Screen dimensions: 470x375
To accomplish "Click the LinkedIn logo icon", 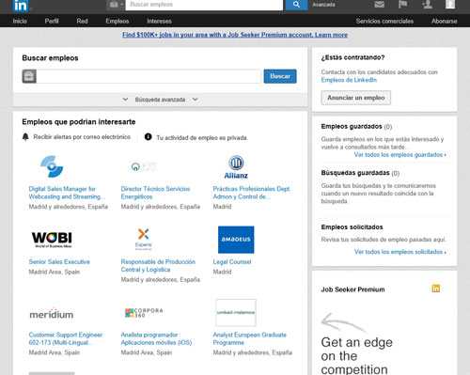I will [21, 6].
